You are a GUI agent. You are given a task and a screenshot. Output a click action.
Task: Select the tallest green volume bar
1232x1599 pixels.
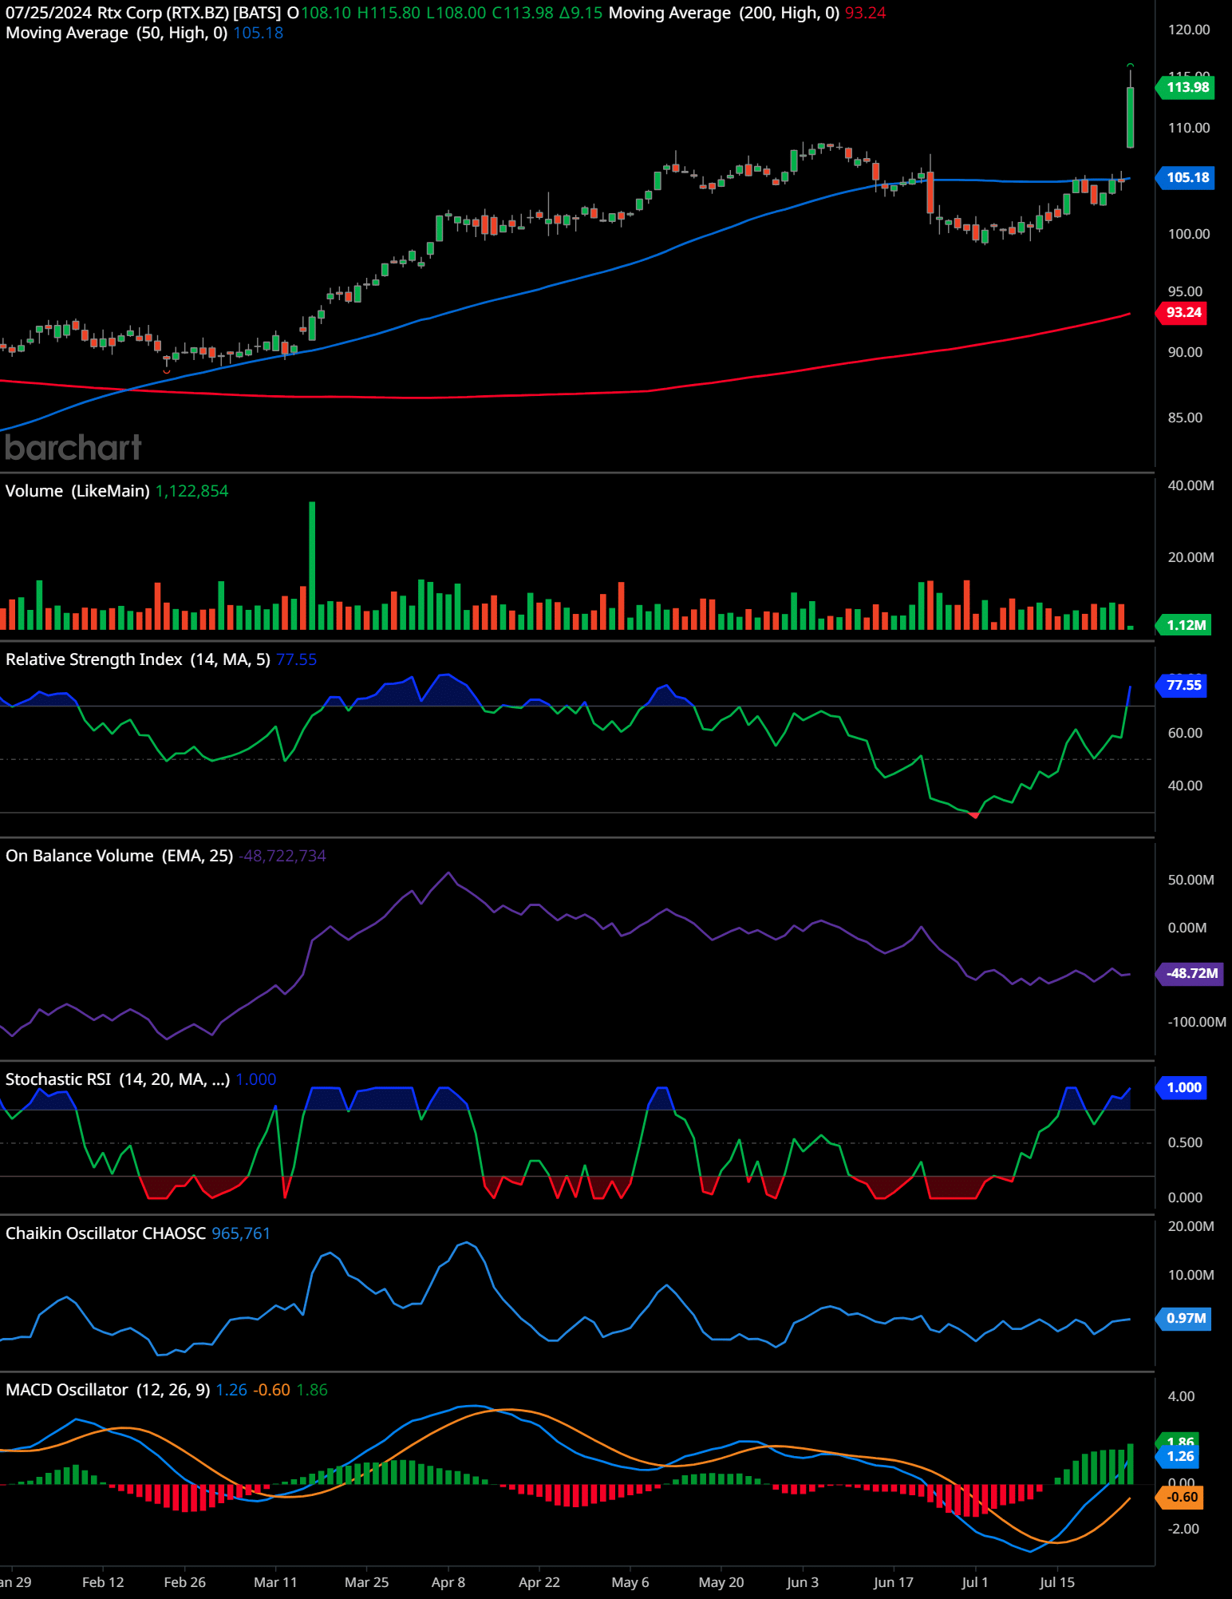312,565
